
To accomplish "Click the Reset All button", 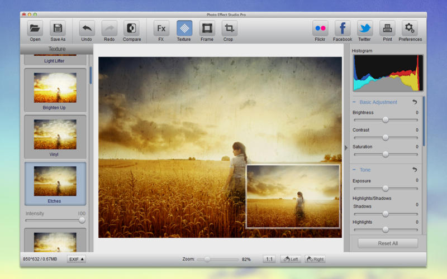I will (x=388, y=243).
